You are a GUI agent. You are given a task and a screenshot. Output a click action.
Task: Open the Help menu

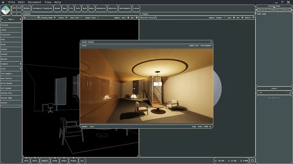[58, 2]
